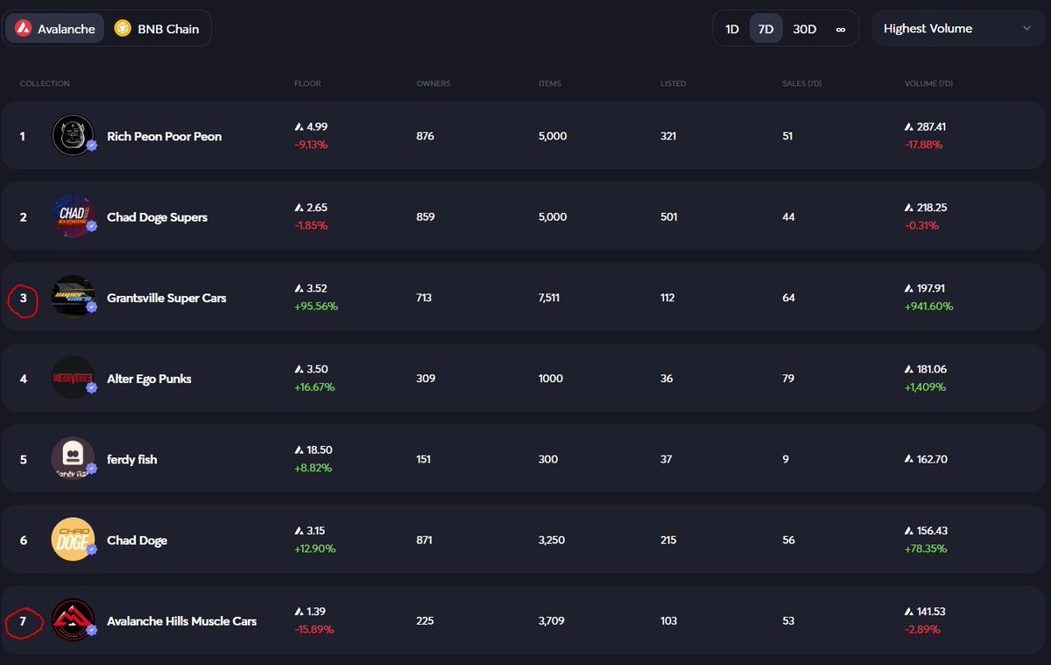Click the Rich Peon Poor Peon avatar
The width and height of the screenshot is (1051, 665).
tap(74, 136)
